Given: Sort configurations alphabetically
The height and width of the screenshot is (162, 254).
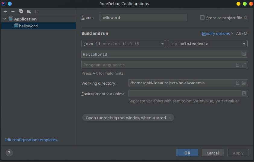Looking at the screenshot, I should coord(37,11).
